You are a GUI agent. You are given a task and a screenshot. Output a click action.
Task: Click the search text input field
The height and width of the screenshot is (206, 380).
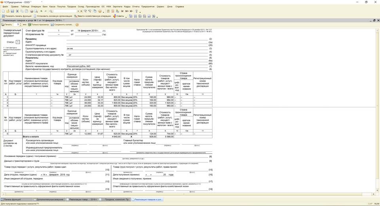(65, 11)
